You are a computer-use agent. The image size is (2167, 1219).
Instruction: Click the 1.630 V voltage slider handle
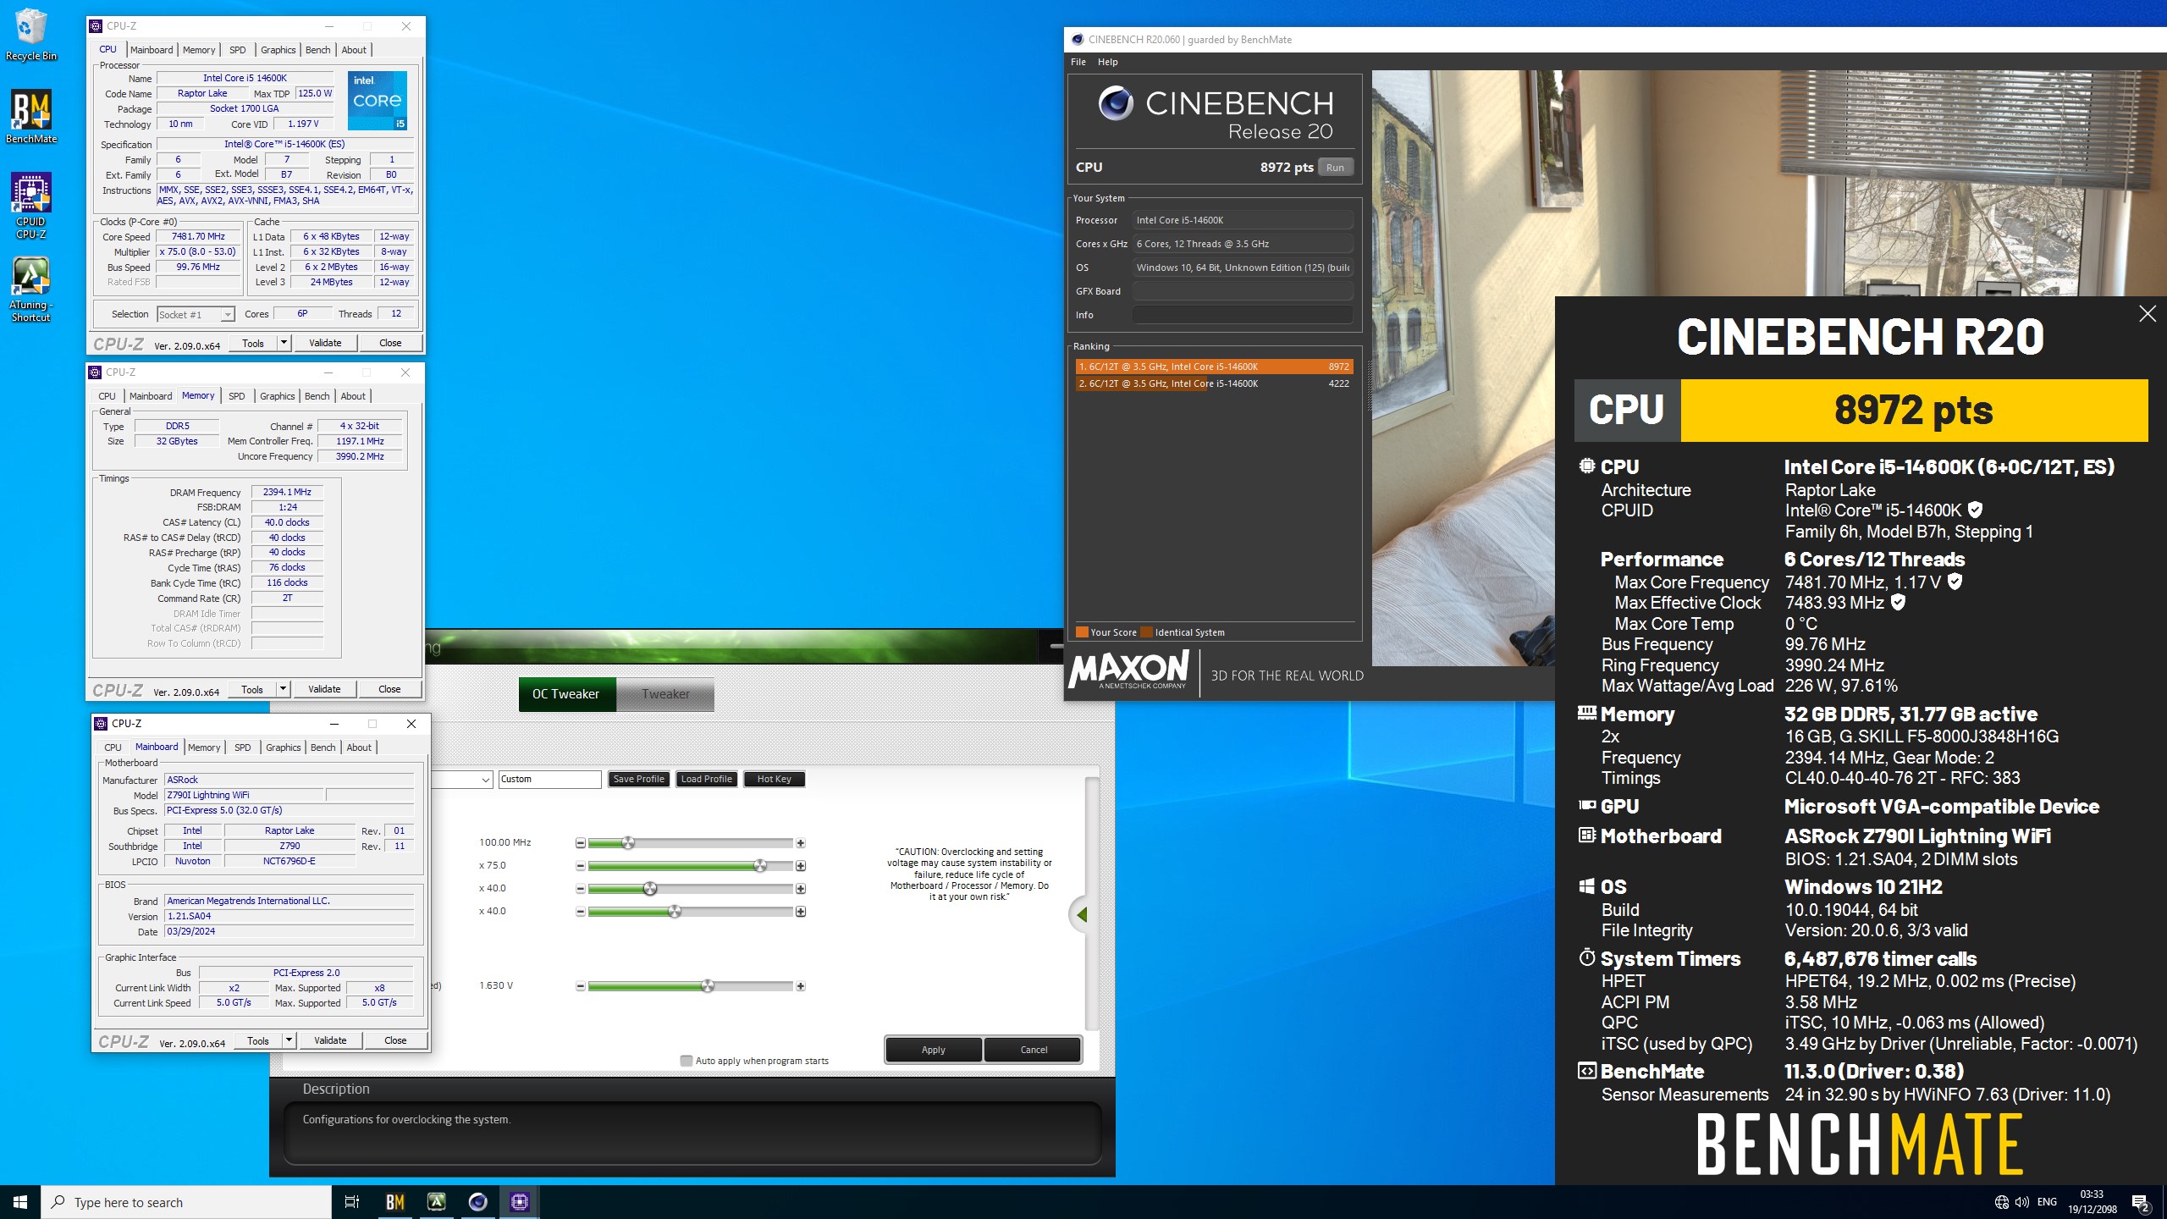click(708, 986)
